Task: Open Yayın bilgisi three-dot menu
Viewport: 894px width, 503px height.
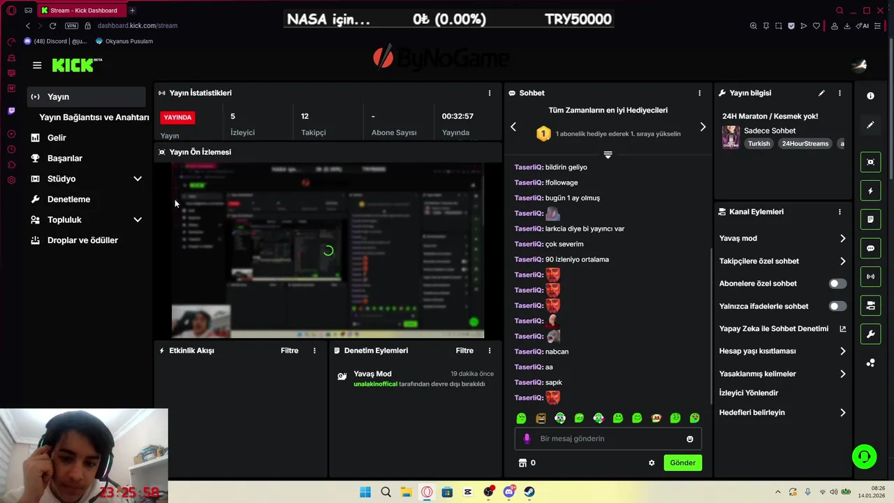Action: [x=840, y=93]
